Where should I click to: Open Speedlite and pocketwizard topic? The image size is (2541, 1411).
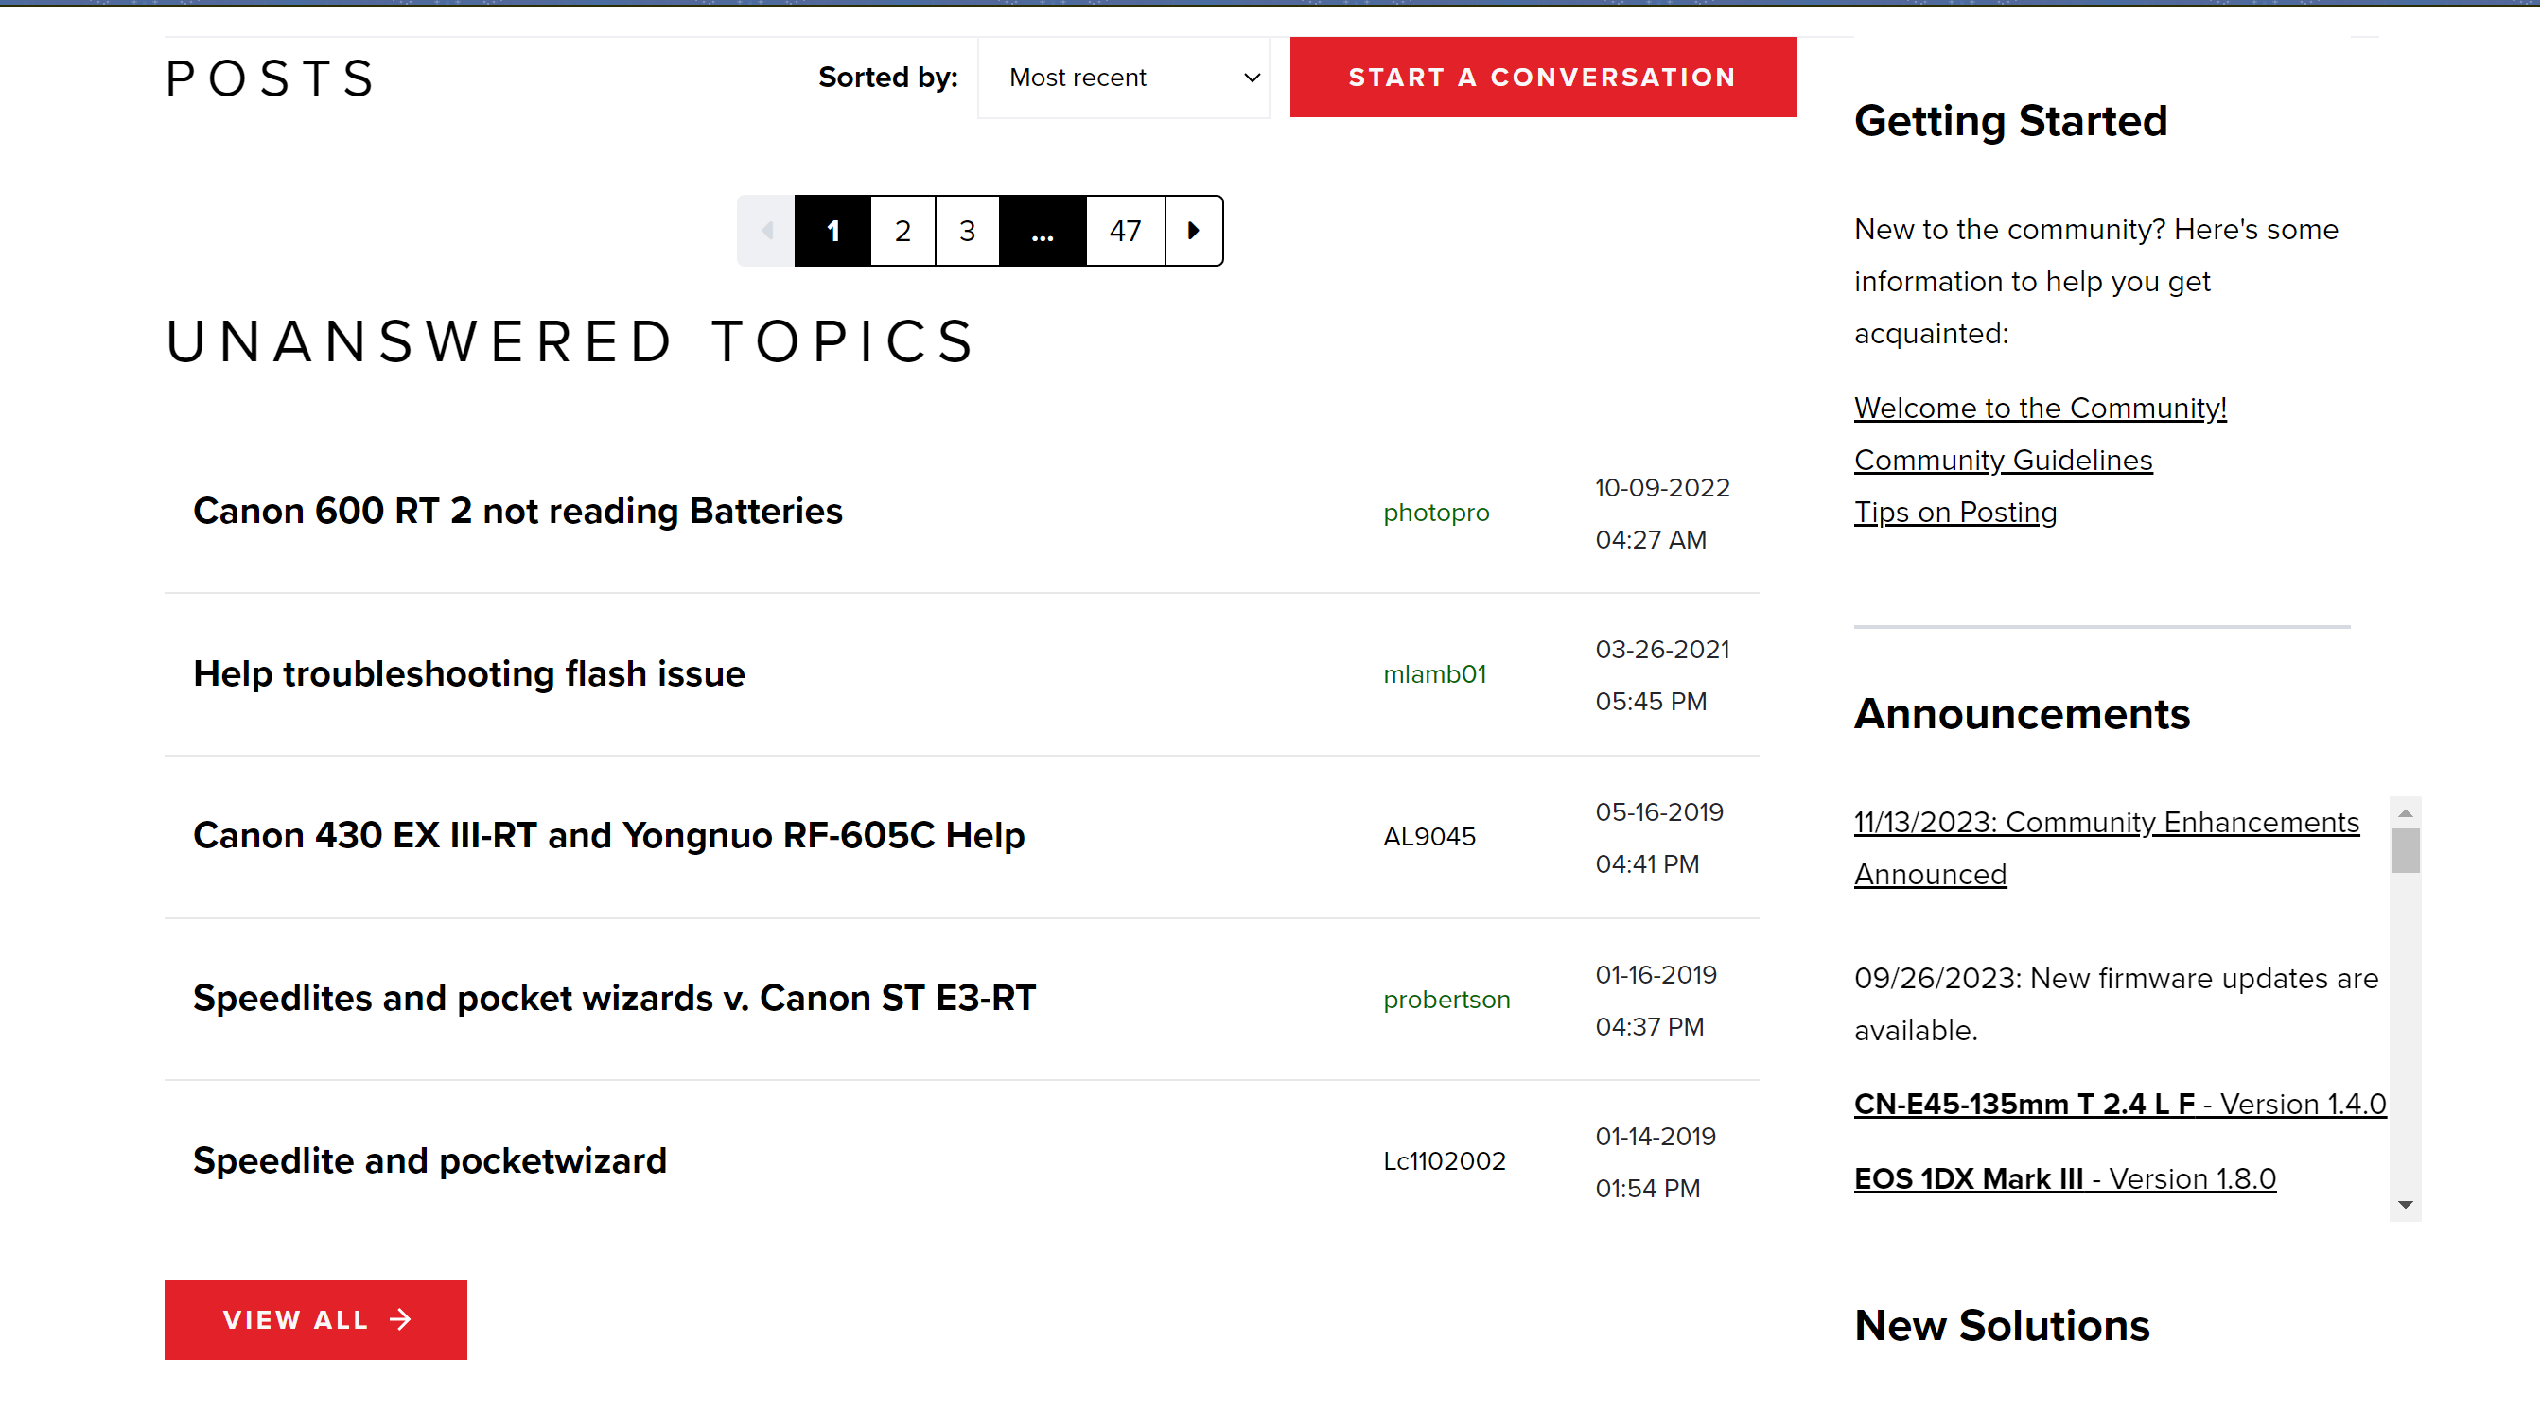[429, 1160]
